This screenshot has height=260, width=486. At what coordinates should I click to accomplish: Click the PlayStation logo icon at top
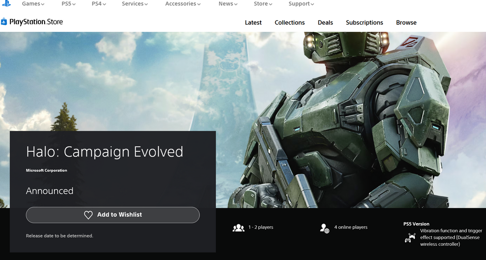tap(6, 3)
